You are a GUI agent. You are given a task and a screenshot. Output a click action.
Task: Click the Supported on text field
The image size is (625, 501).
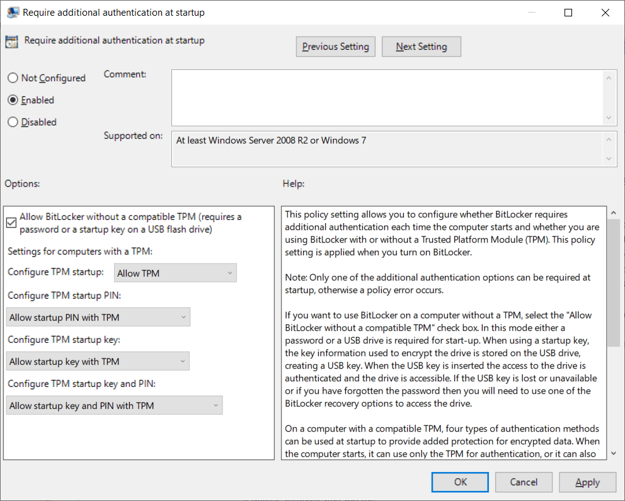387,149
